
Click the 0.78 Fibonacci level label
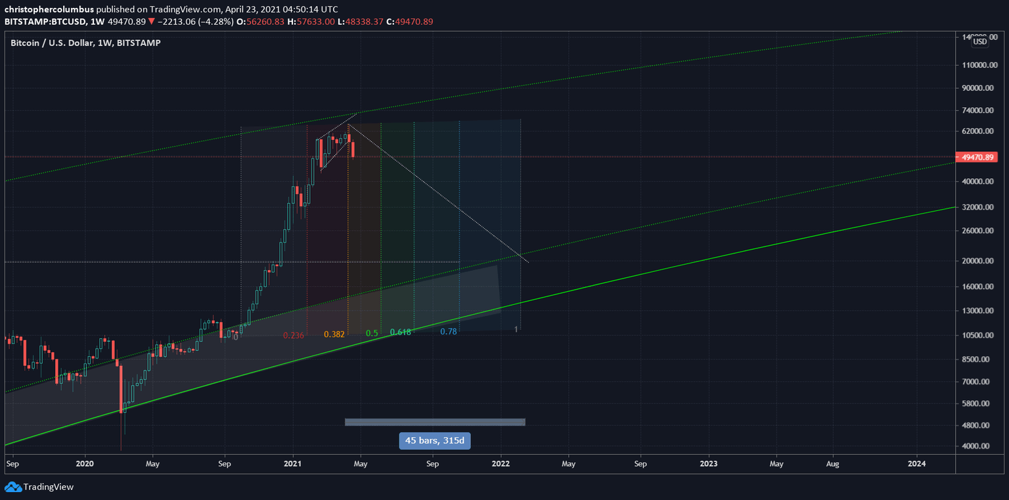[x=450, y=332]
